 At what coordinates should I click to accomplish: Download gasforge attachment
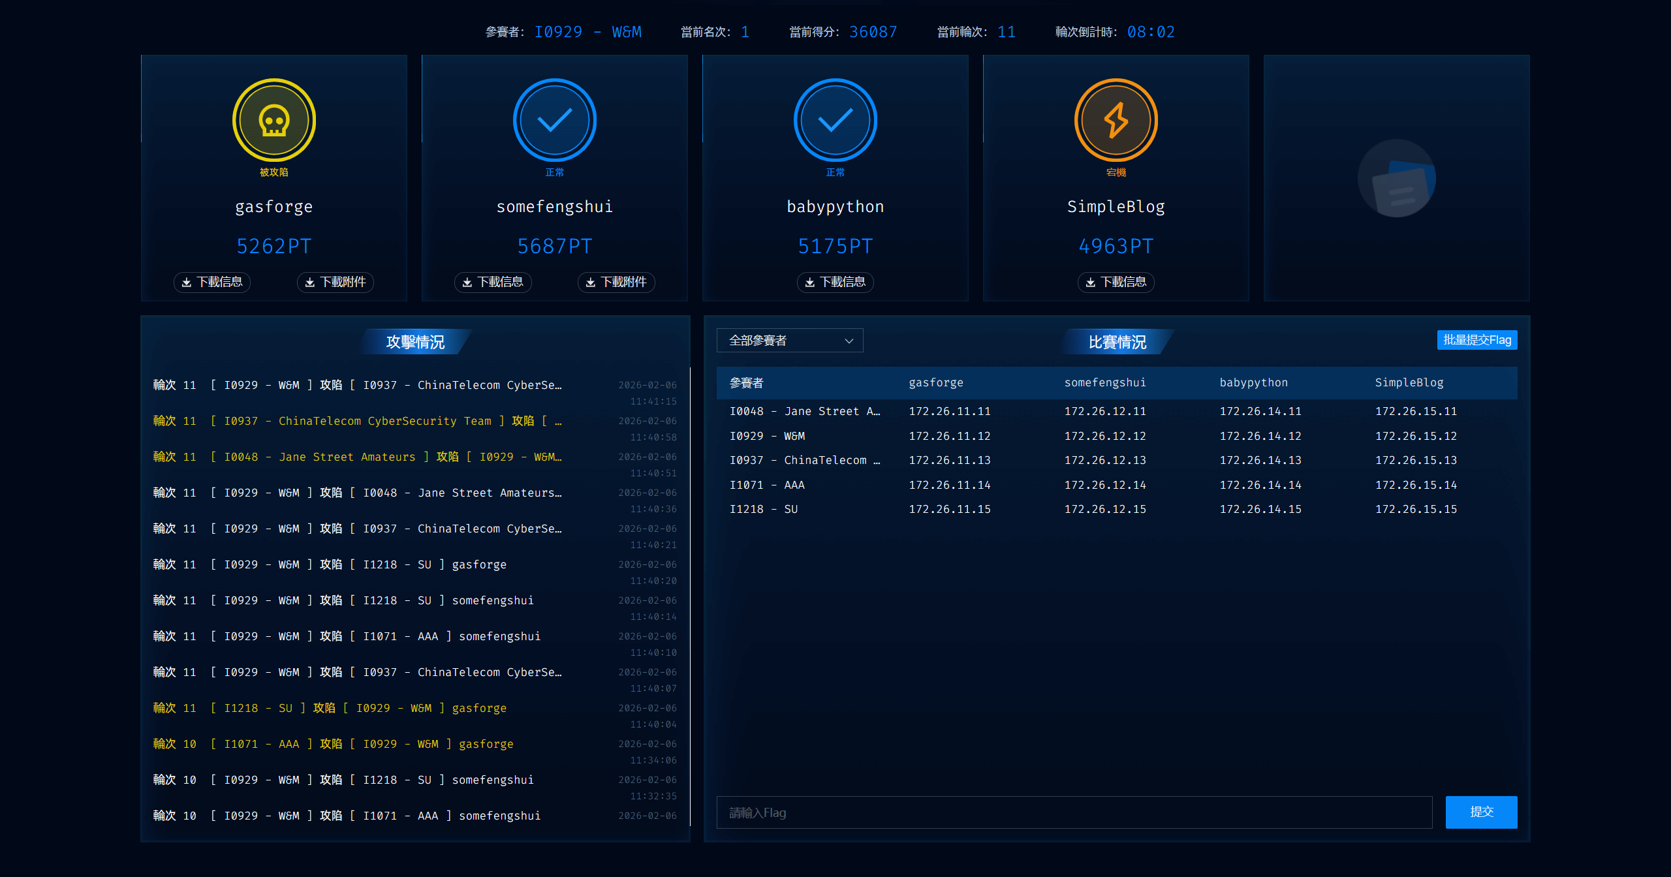tap(336, 282)
